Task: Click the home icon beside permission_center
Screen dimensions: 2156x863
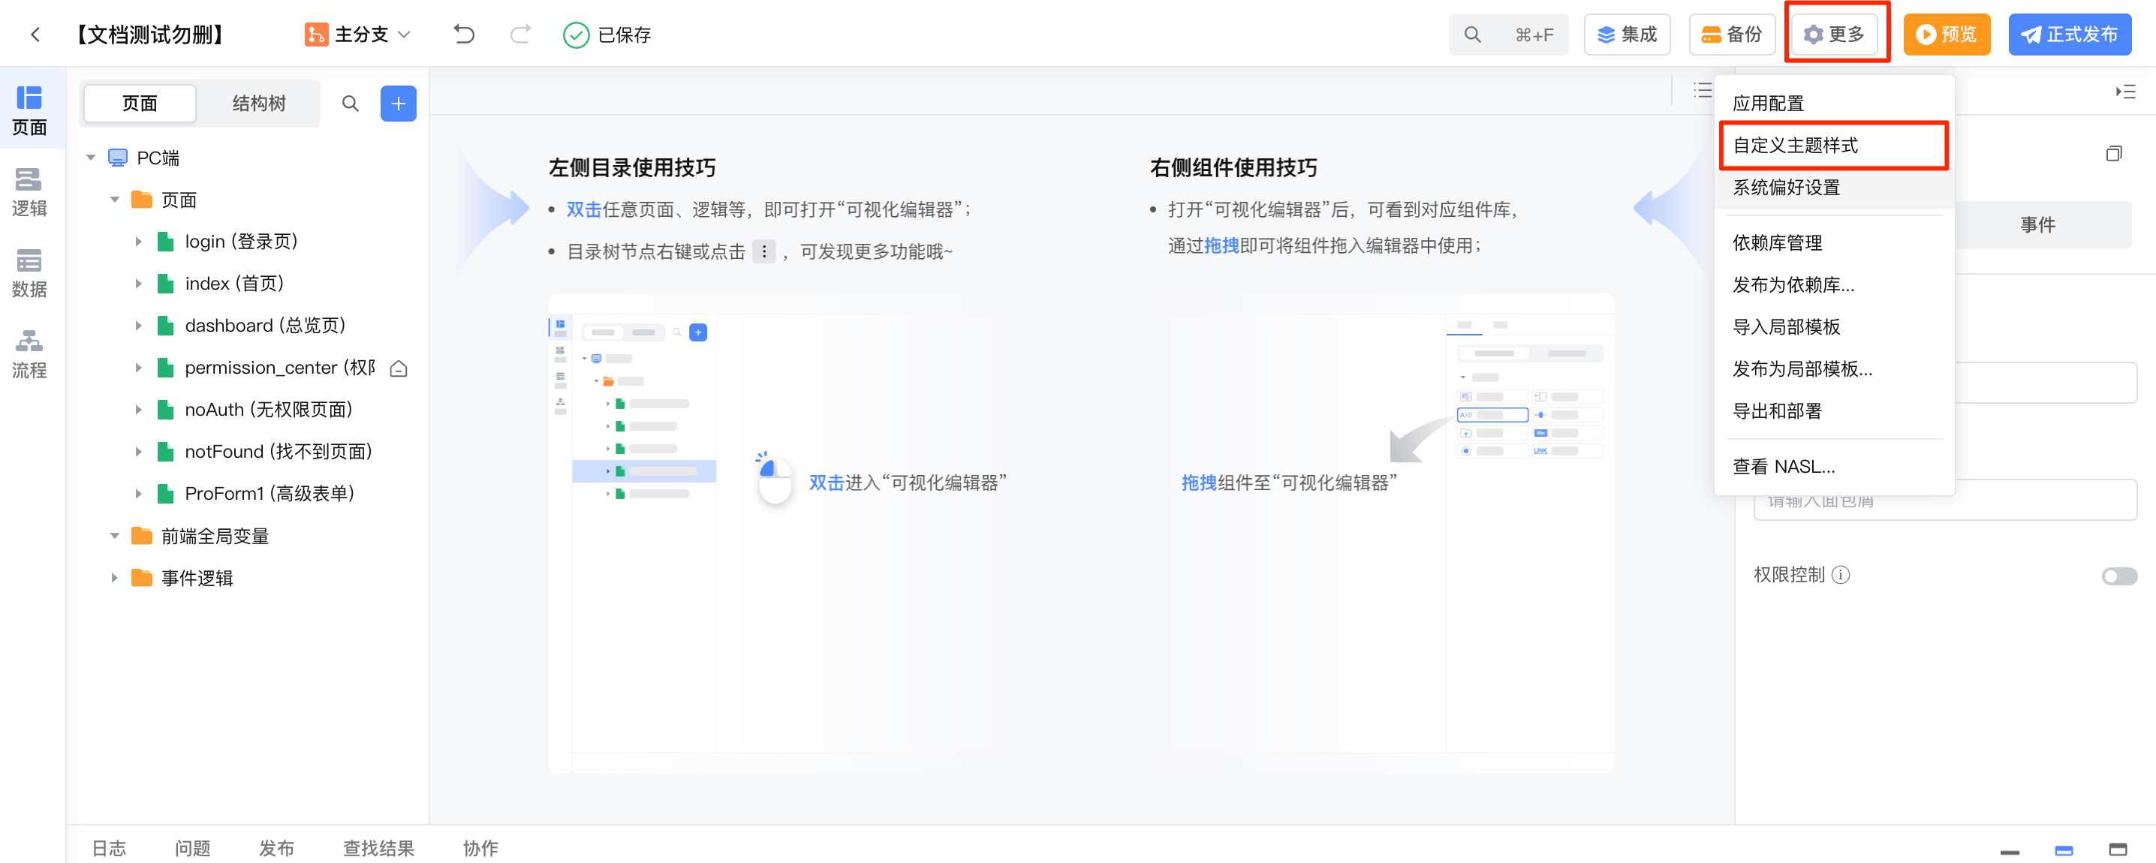Action: point(399,368)
